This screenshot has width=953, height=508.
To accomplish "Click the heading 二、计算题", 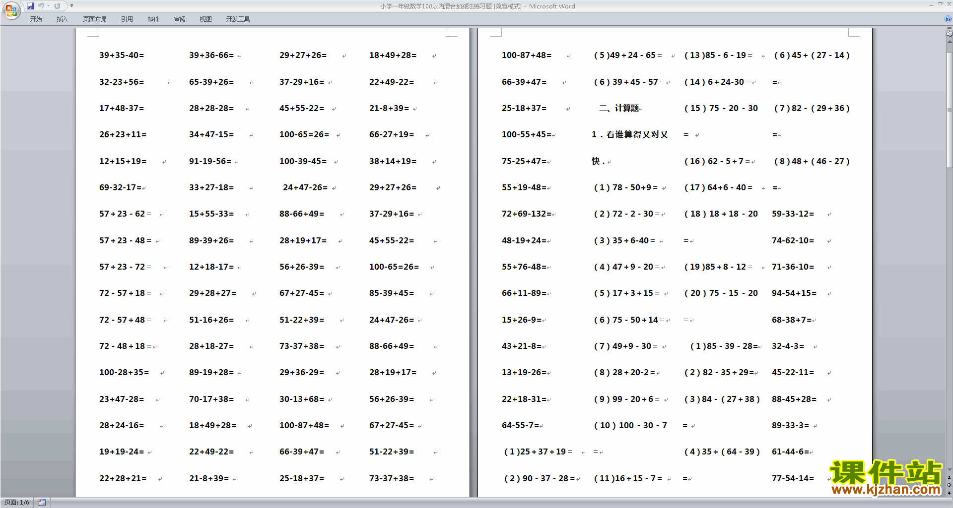I will point(619,108).
